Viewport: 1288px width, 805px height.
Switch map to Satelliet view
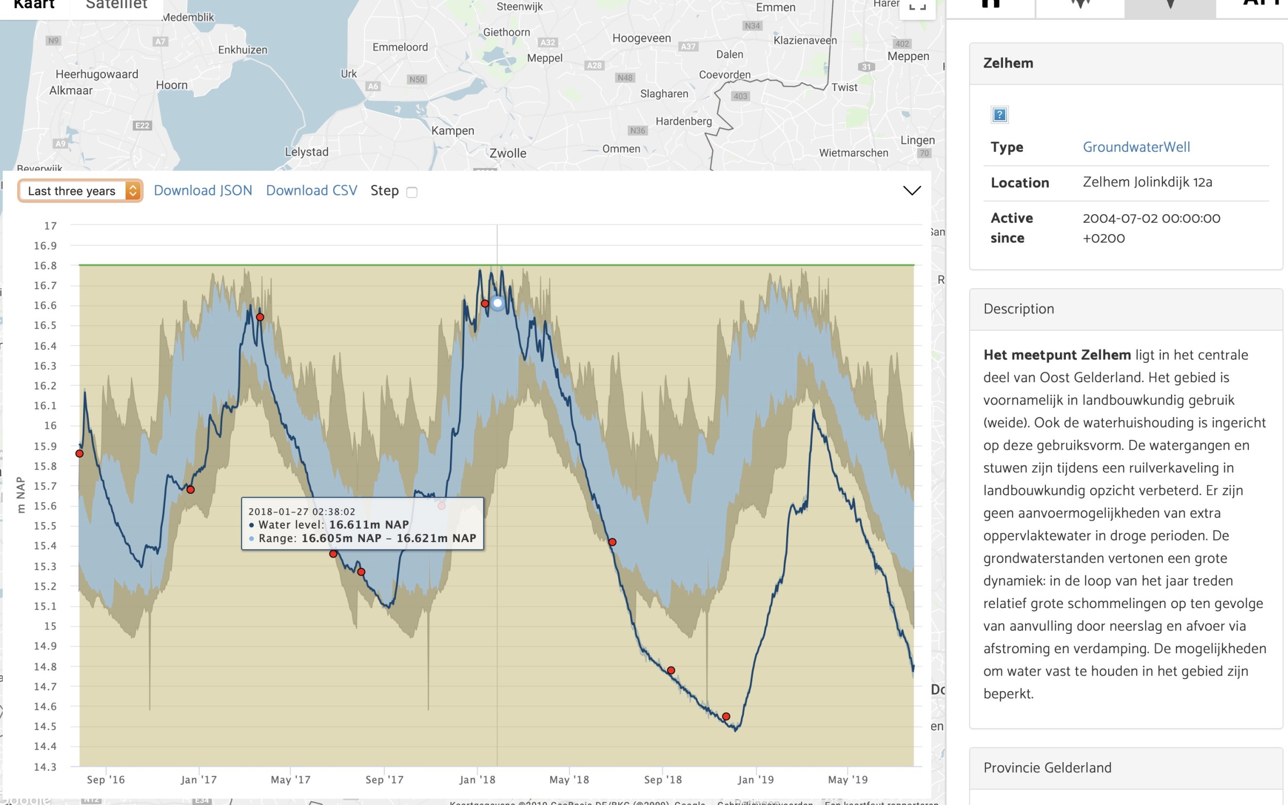pyautogui.click(x=116, y=5)
